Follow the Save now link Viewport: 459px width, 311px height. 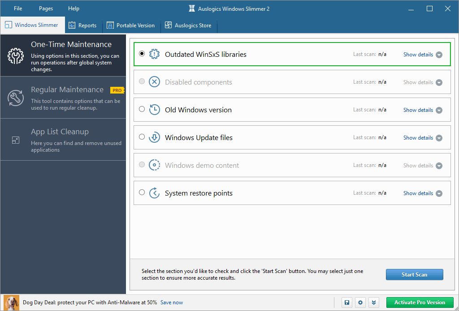(172, 302)
